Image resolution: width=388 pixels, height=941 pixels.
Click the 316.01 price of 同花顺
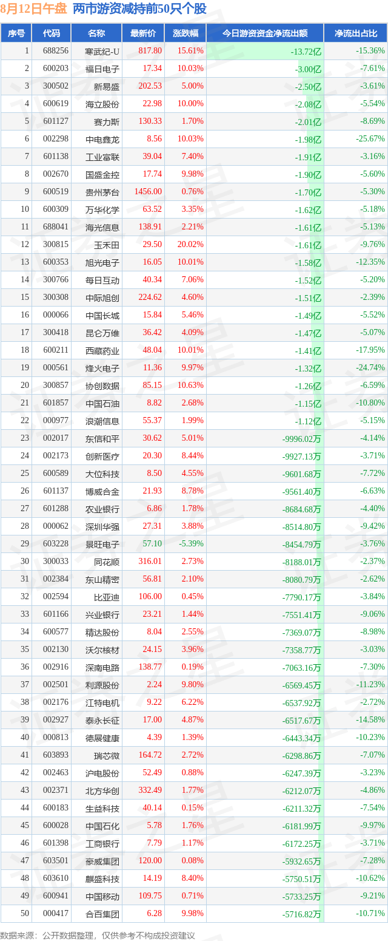coord(150,562)
